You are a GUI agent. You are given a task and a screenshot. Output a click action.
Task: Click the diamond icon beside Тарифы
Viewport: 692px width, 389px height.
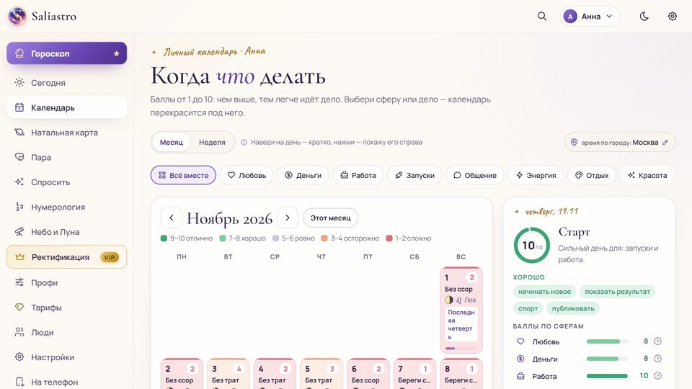tap(19, 307)
